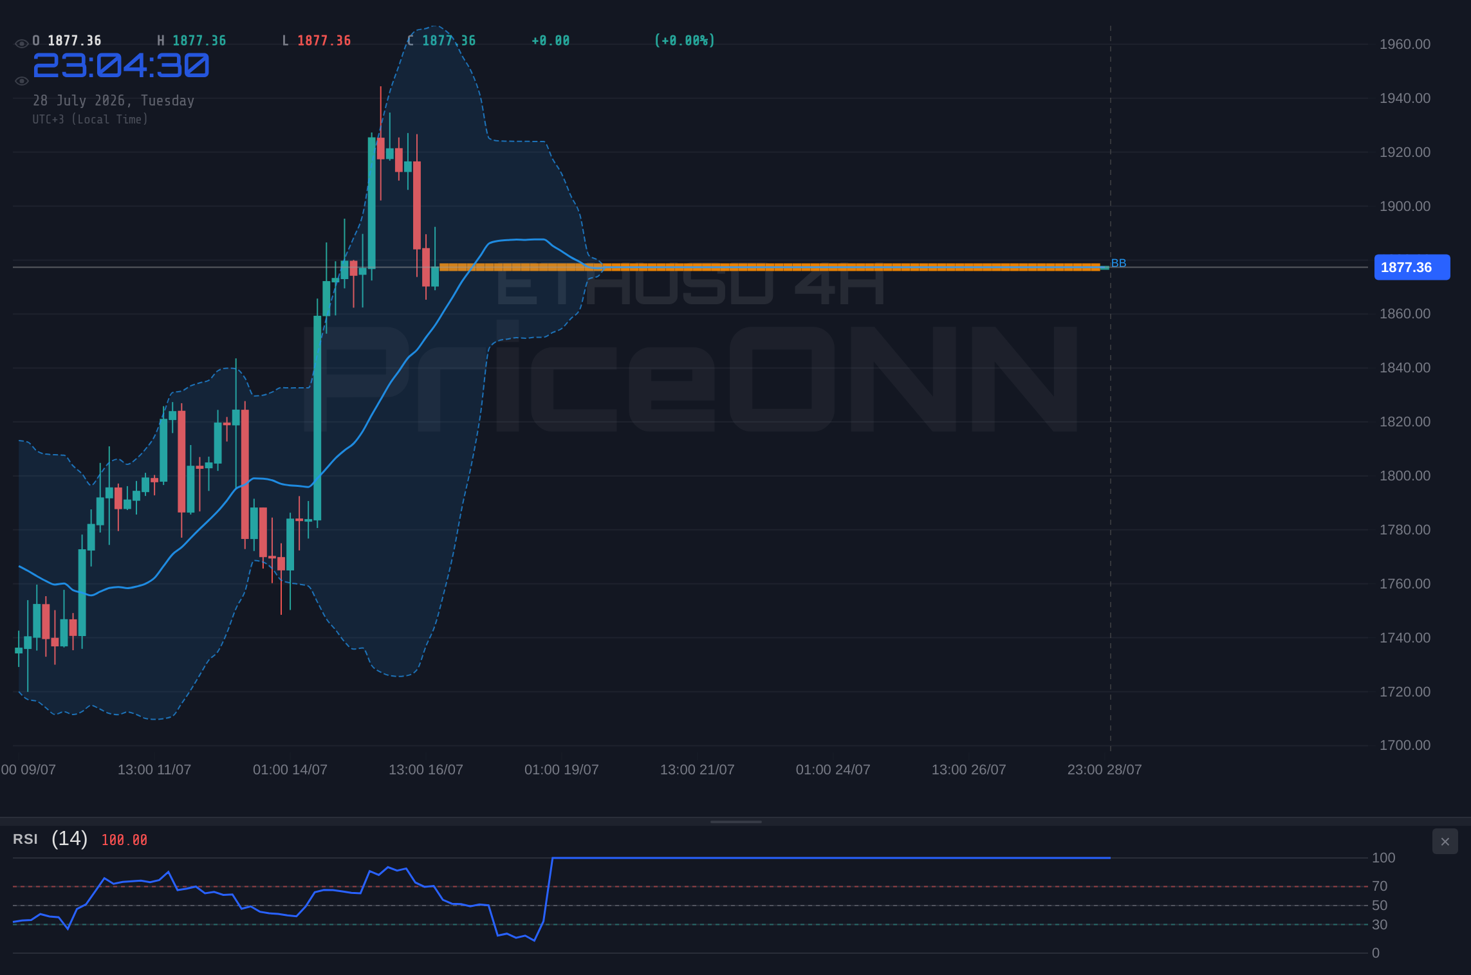Click the 1760.00 price axis label
The height and width of the screenshot is (975, 1471).
click(1405, 584)
